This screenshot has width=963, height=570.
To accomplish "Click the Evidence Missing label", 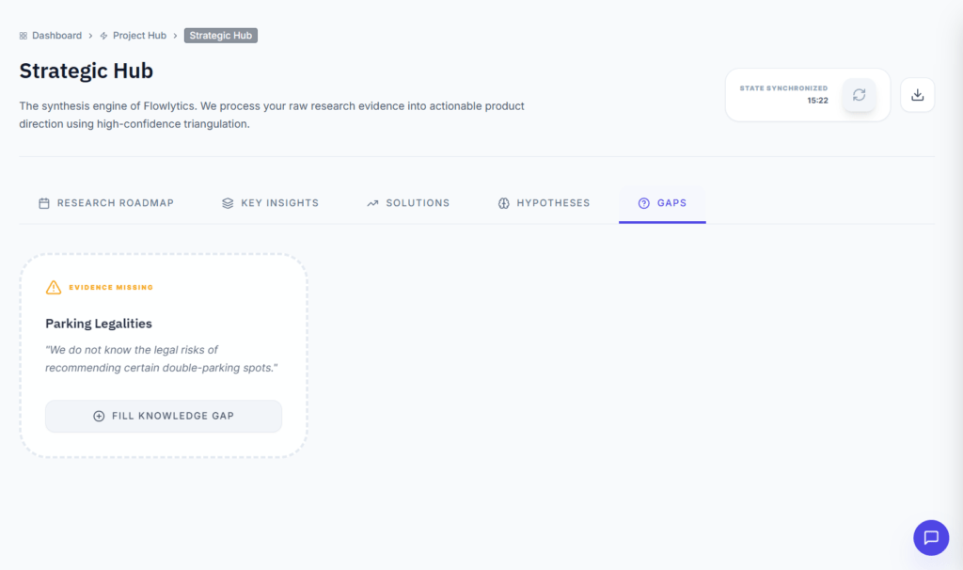I will pyautogui.click(x=111, y=288).
